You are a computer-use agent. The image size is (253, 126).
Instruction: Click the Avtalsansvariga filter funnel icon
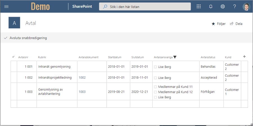175,57
